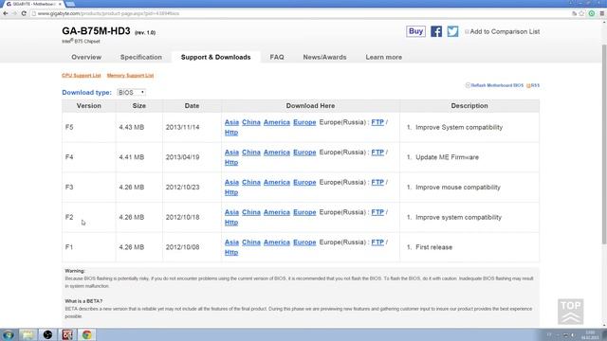The height and width of the screenshot is (341, 607).
Task: Click the GA-B75M-HD3 product title
Action: [x=96, y=31]
